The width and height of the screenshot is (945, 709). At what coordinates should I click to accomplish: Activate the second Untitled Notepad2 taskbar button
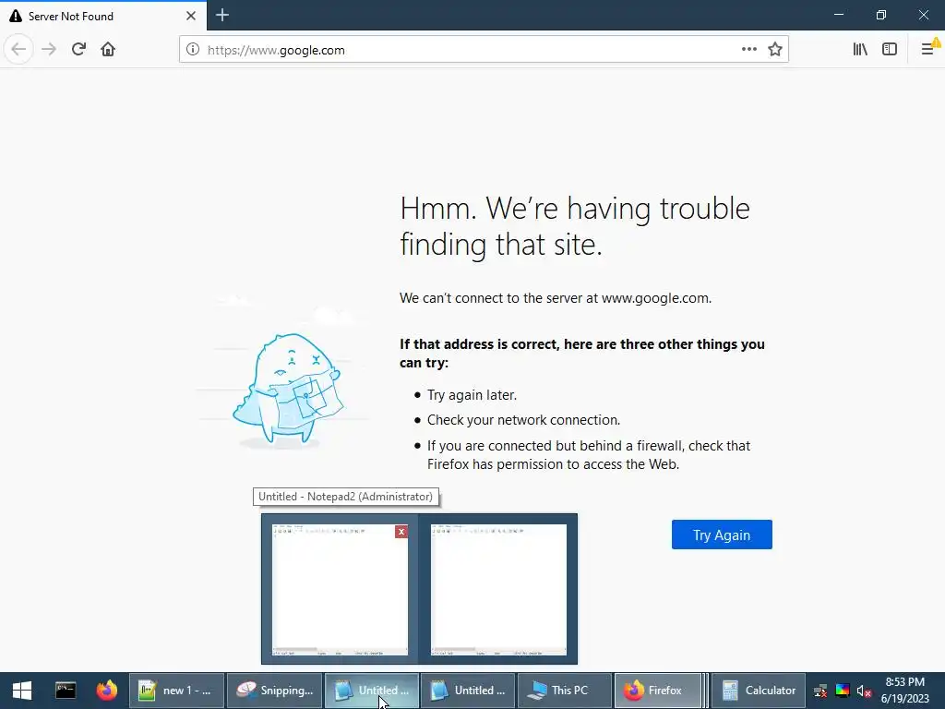tap(468, 691)
